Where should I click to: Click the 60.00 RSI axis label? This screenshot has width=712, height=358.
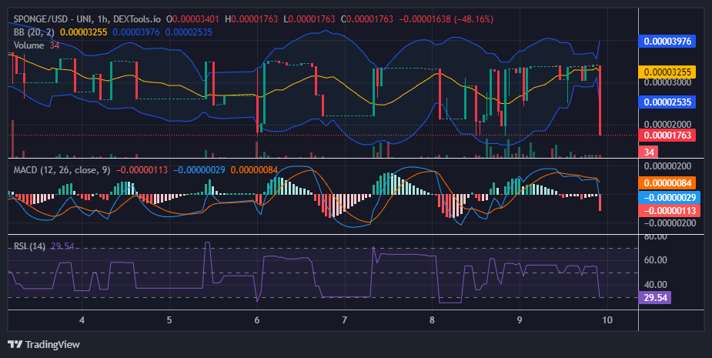click(656, 260)
